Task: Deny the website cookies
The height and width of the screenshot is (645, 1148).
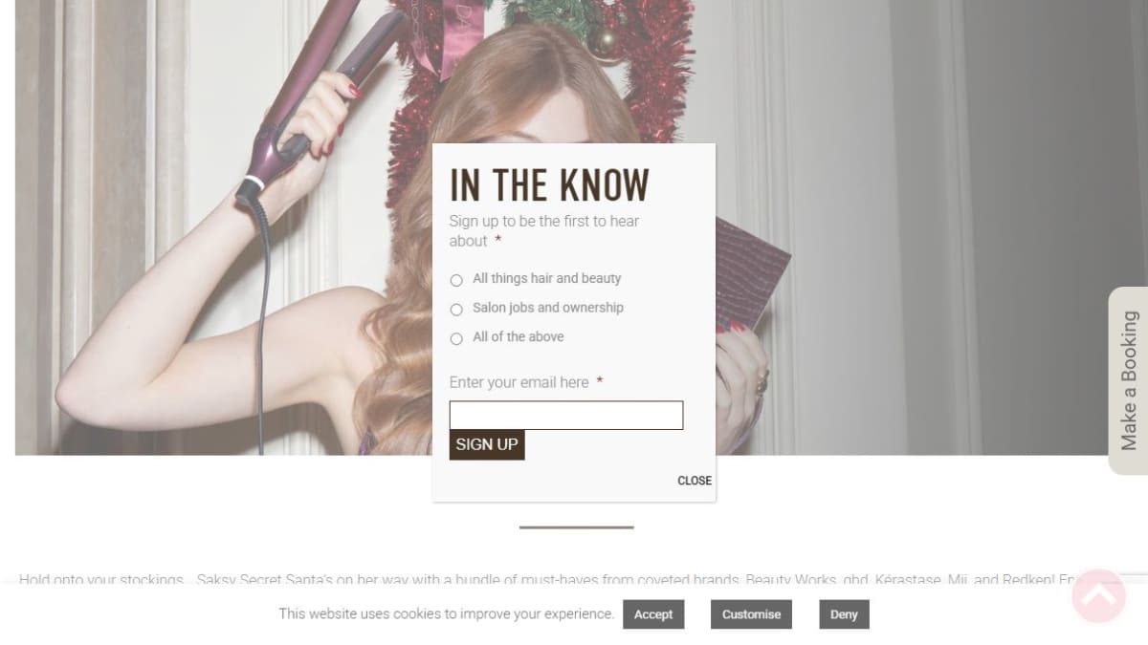Action: coord(844,614)
